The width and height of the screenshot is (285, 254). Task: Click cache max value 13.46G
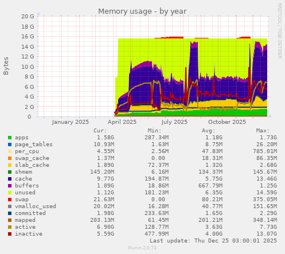[267, 179]
